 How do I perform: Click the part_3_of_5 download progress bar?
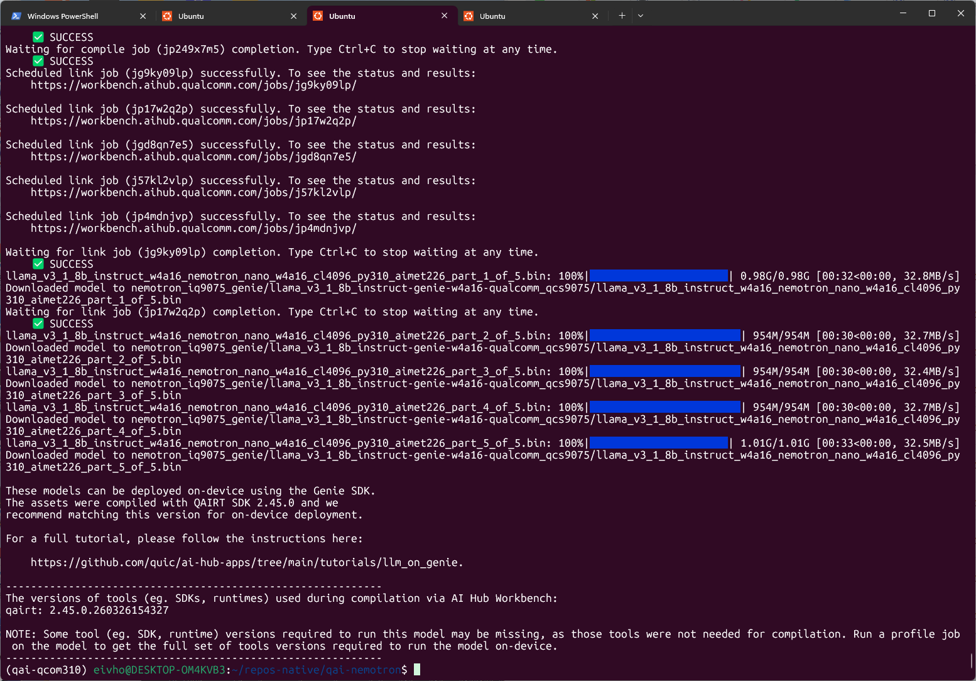pyautogui.click(x=665, y=371)
